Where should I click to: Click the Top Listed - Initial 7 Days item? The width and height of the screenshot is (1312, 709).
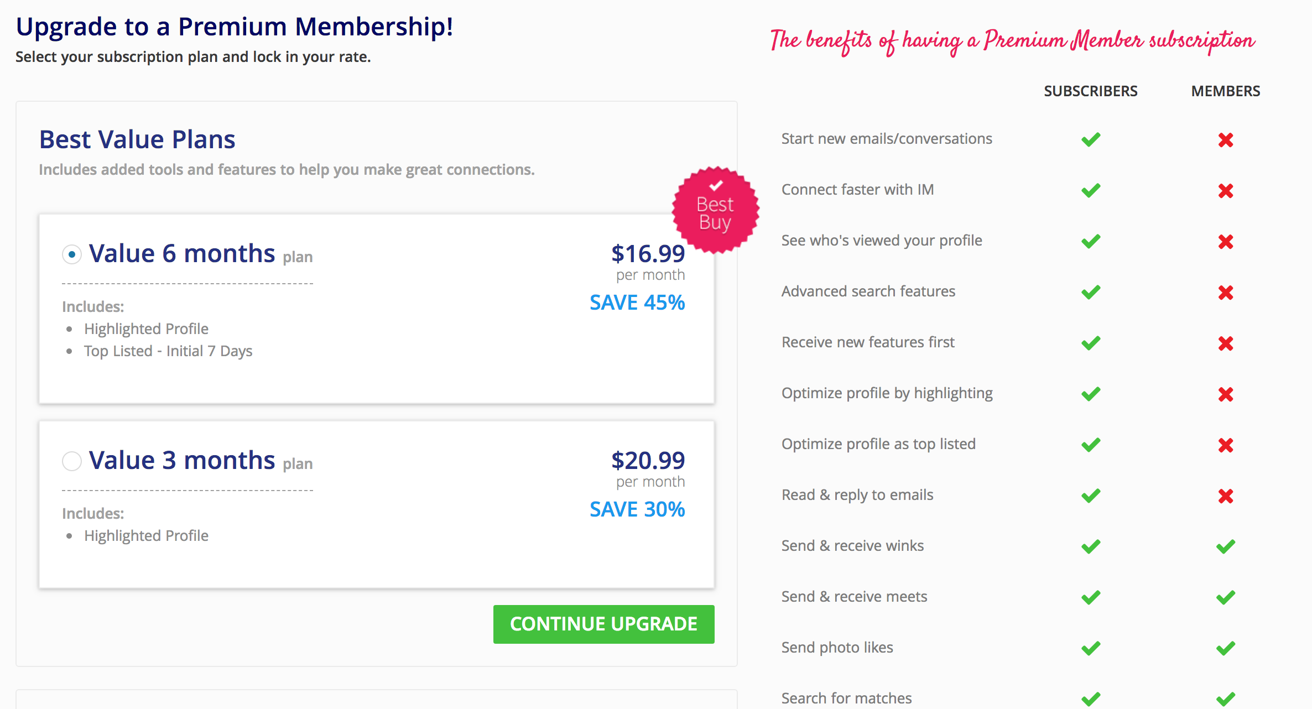(168, 351)
